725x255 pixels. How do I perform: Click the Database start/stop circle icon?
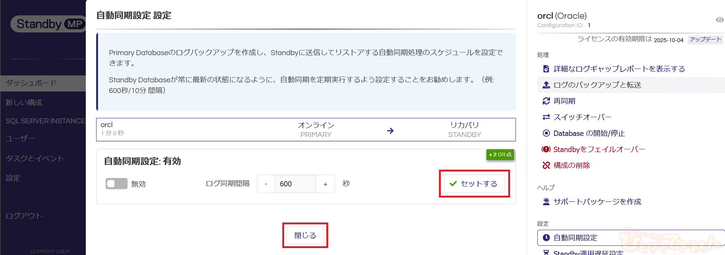pos(546,133)
